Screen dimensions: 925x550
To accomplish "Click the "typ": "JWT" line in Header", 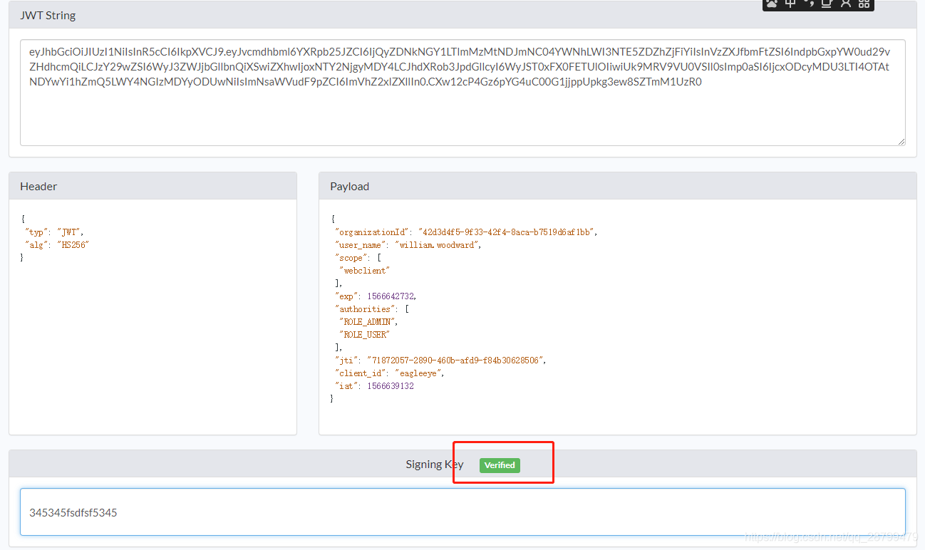I will 54,232.
